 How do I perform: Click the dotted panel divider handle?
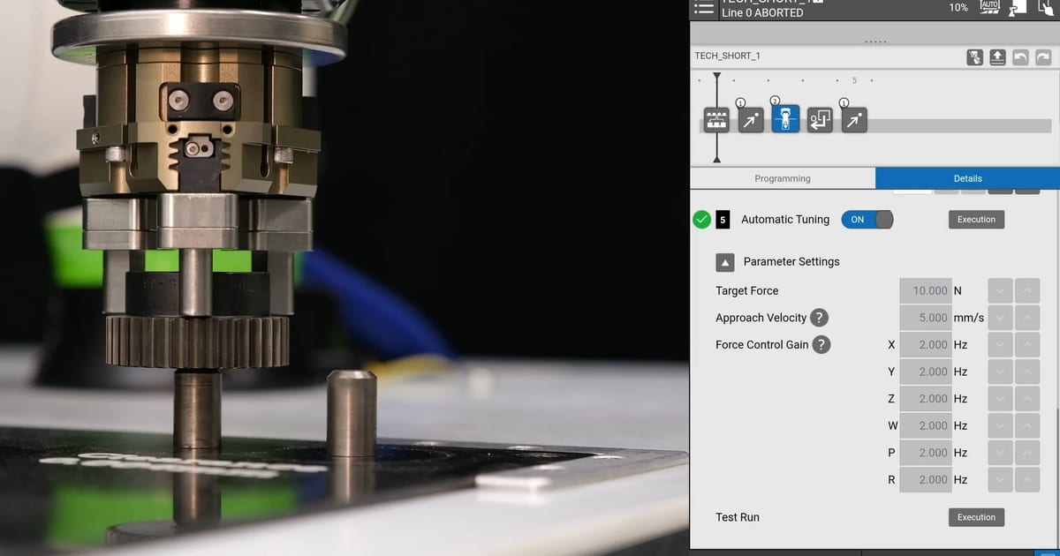(x=874, y=41)
